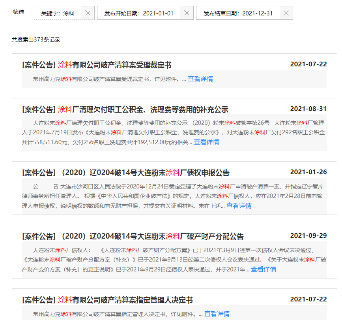Click the 2021-08-31 date of 补充公示
342x320 pixels.
pos(308,109)
